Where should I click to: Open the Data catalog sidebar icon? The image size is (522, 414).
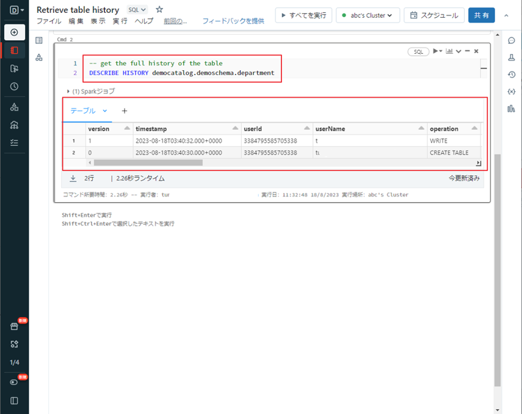(14, 107)
